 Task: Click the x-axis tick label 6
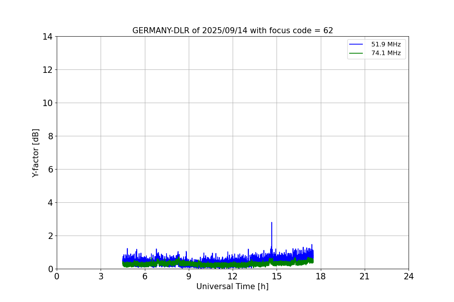[x=145, y=276]
